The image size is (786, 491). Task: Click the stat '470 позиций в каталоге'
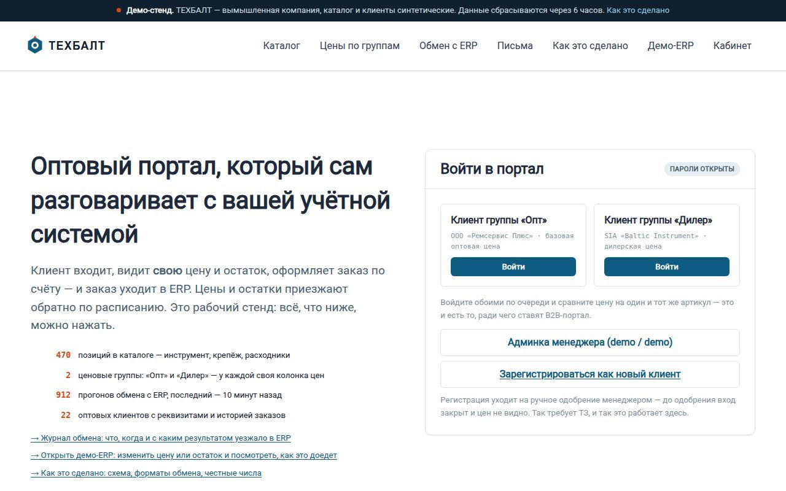[173, 355]
